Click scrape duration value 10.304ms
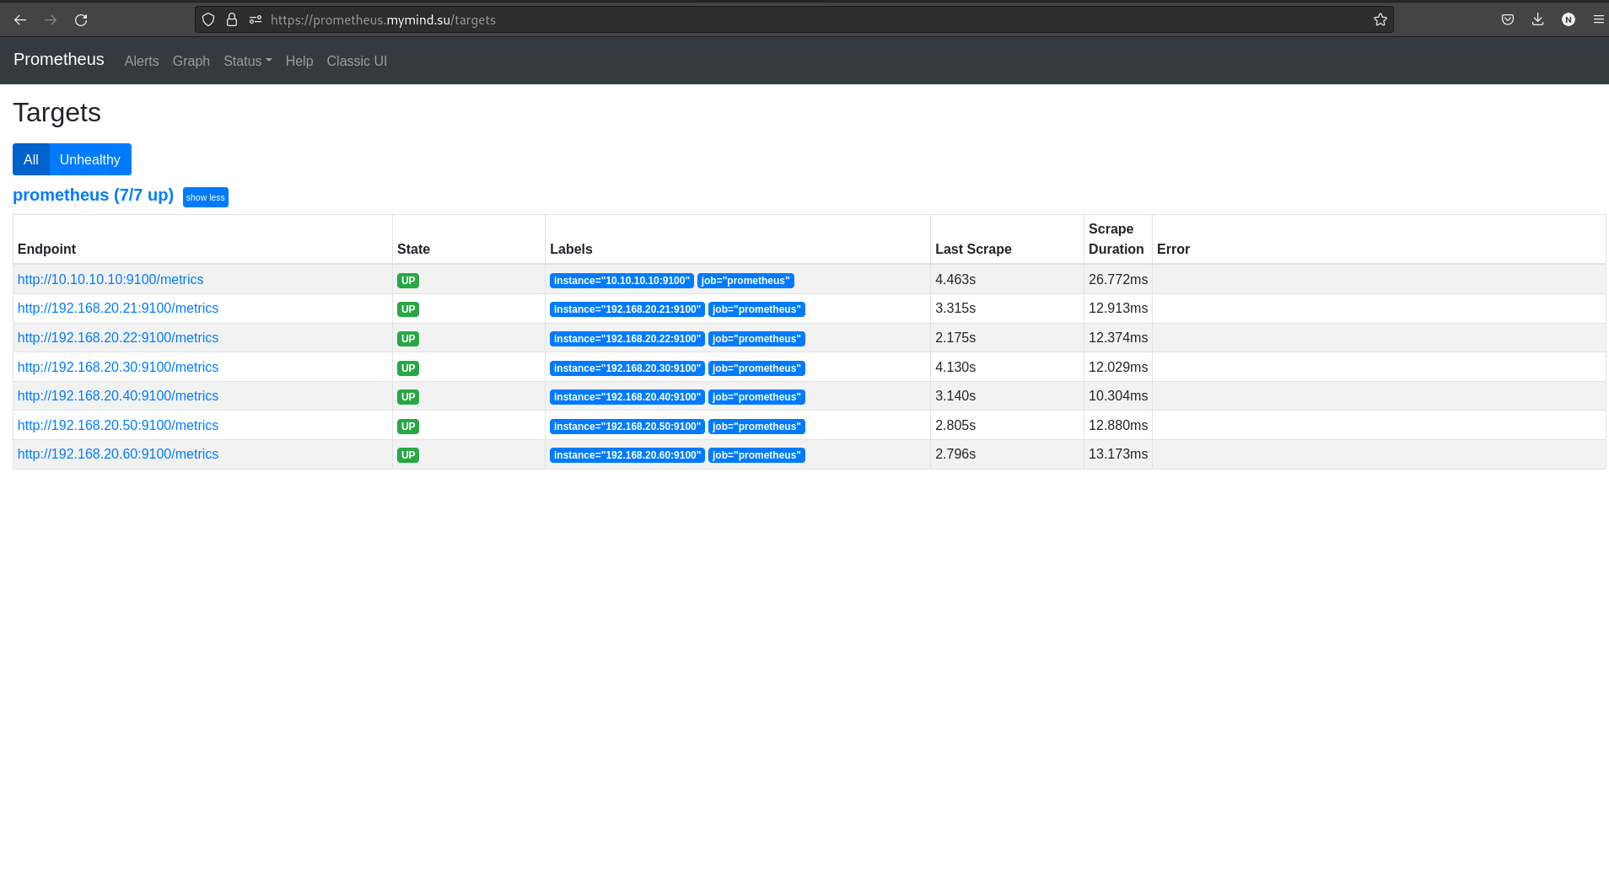The height and width of the screenshot is (870, 1609). 1118,395
